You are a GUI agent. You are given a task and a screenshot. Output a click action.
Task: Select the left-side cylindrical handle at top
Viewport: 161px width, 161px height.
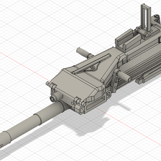pyautogui.click(x=83, y=52)
